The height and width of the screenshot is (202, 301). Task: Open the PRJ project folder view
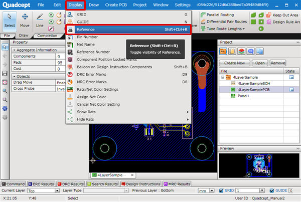click(223, 52)
